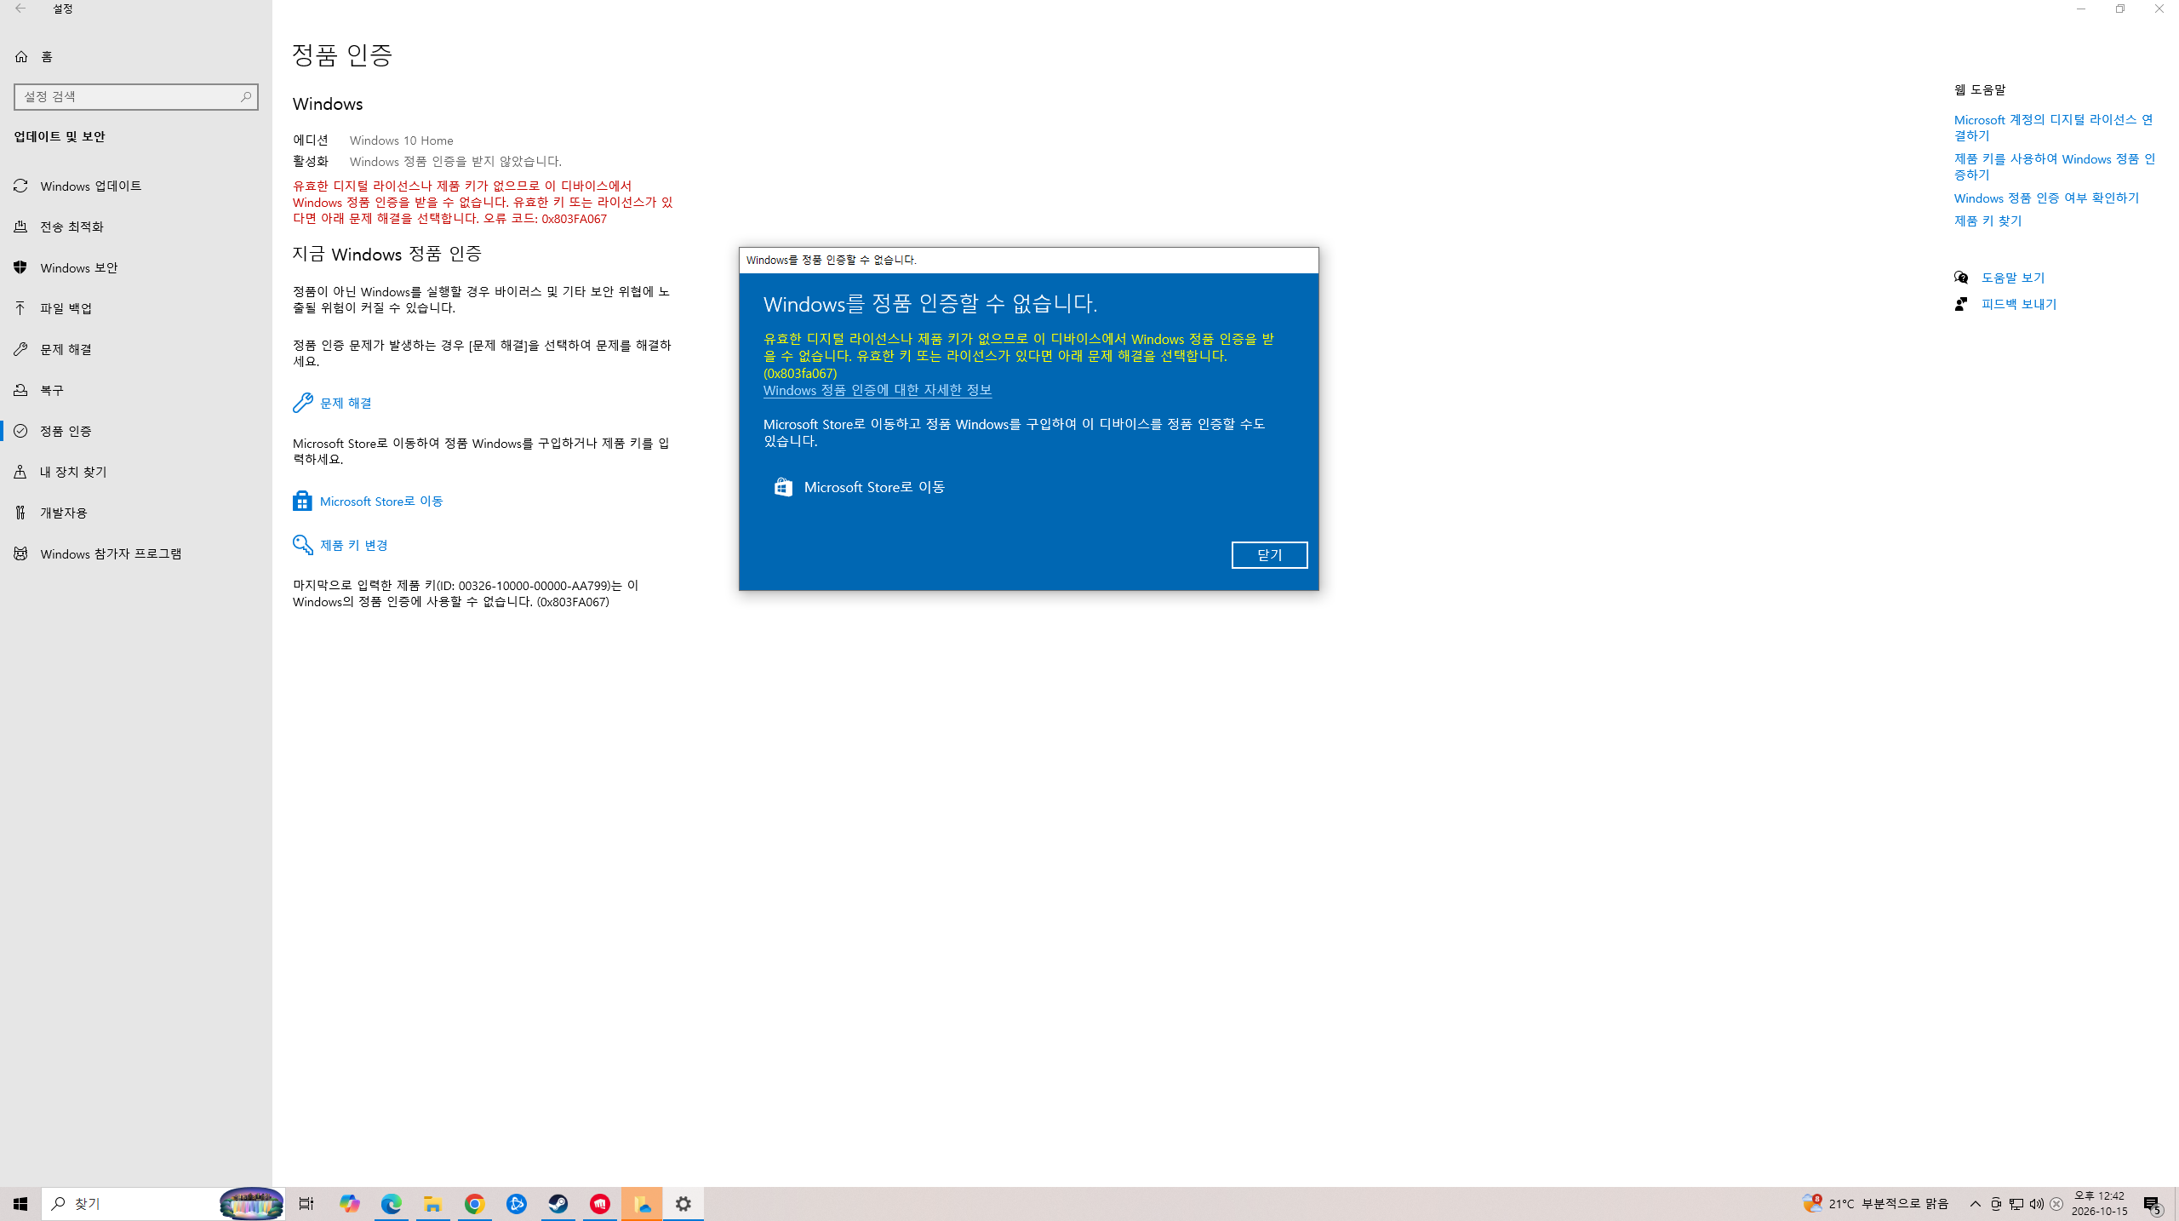Open 제품 키 찾기 help link
Image resolution: width=2179 pixels, height=1221 pixels.
(1987, 221)
